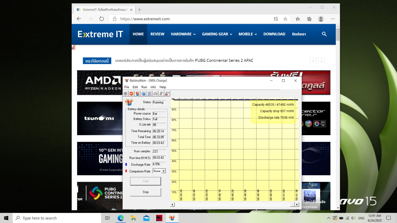This screenshot has width=397, height=223.
Task: Click the battery icon in system tray
Action: [341, 218]
